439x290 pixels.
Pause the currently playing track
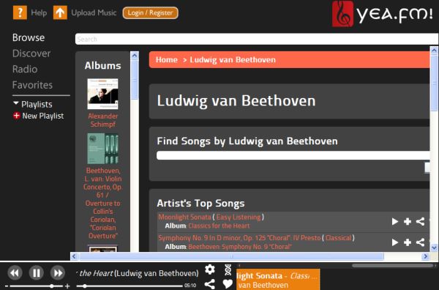click(37, 272)
